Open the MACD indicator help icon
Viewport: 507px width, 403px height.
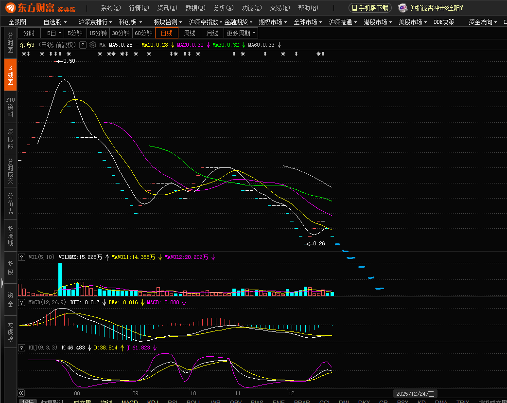pyautogui.click(x=21, y=302)
